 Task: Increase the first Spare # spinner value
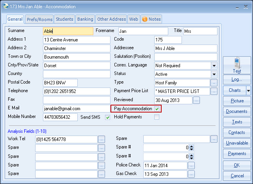(192, 146)
